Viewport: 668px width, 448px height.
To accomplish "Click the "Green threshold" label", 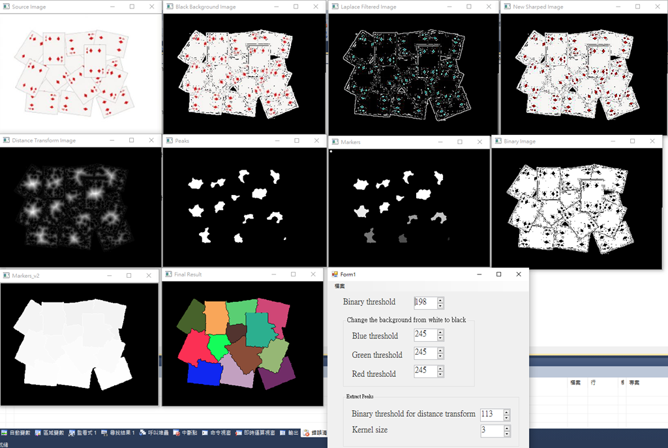I will (377, 355).
